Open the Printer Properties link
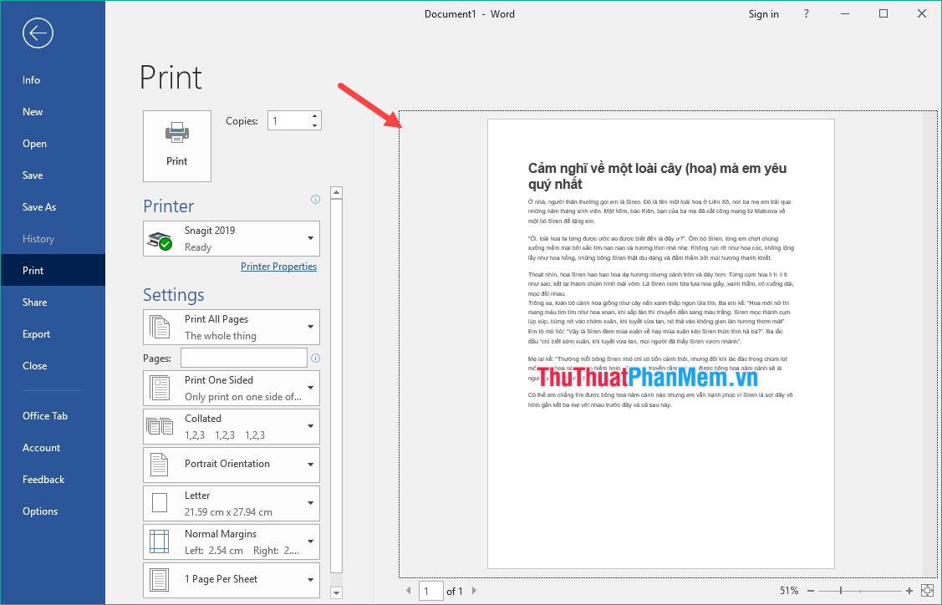 point(278,267)
